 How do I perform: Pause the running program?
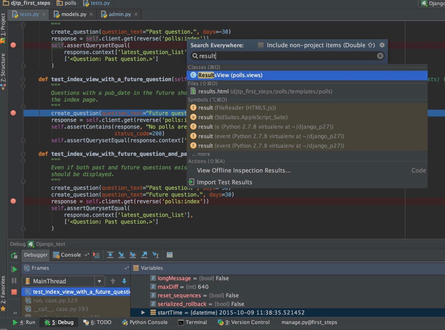click(x=14, y=281)
